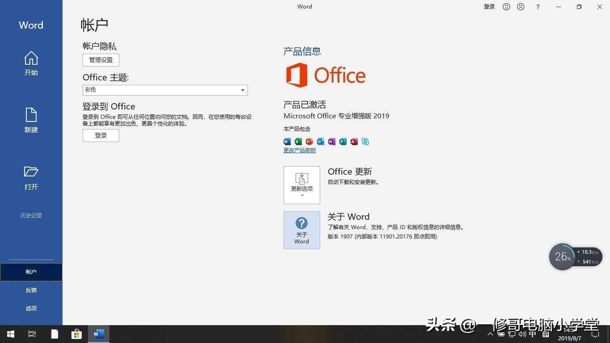Click the 26% network speed monitor
This screenshot has height=343, width=610.
(x=562, y=256)
